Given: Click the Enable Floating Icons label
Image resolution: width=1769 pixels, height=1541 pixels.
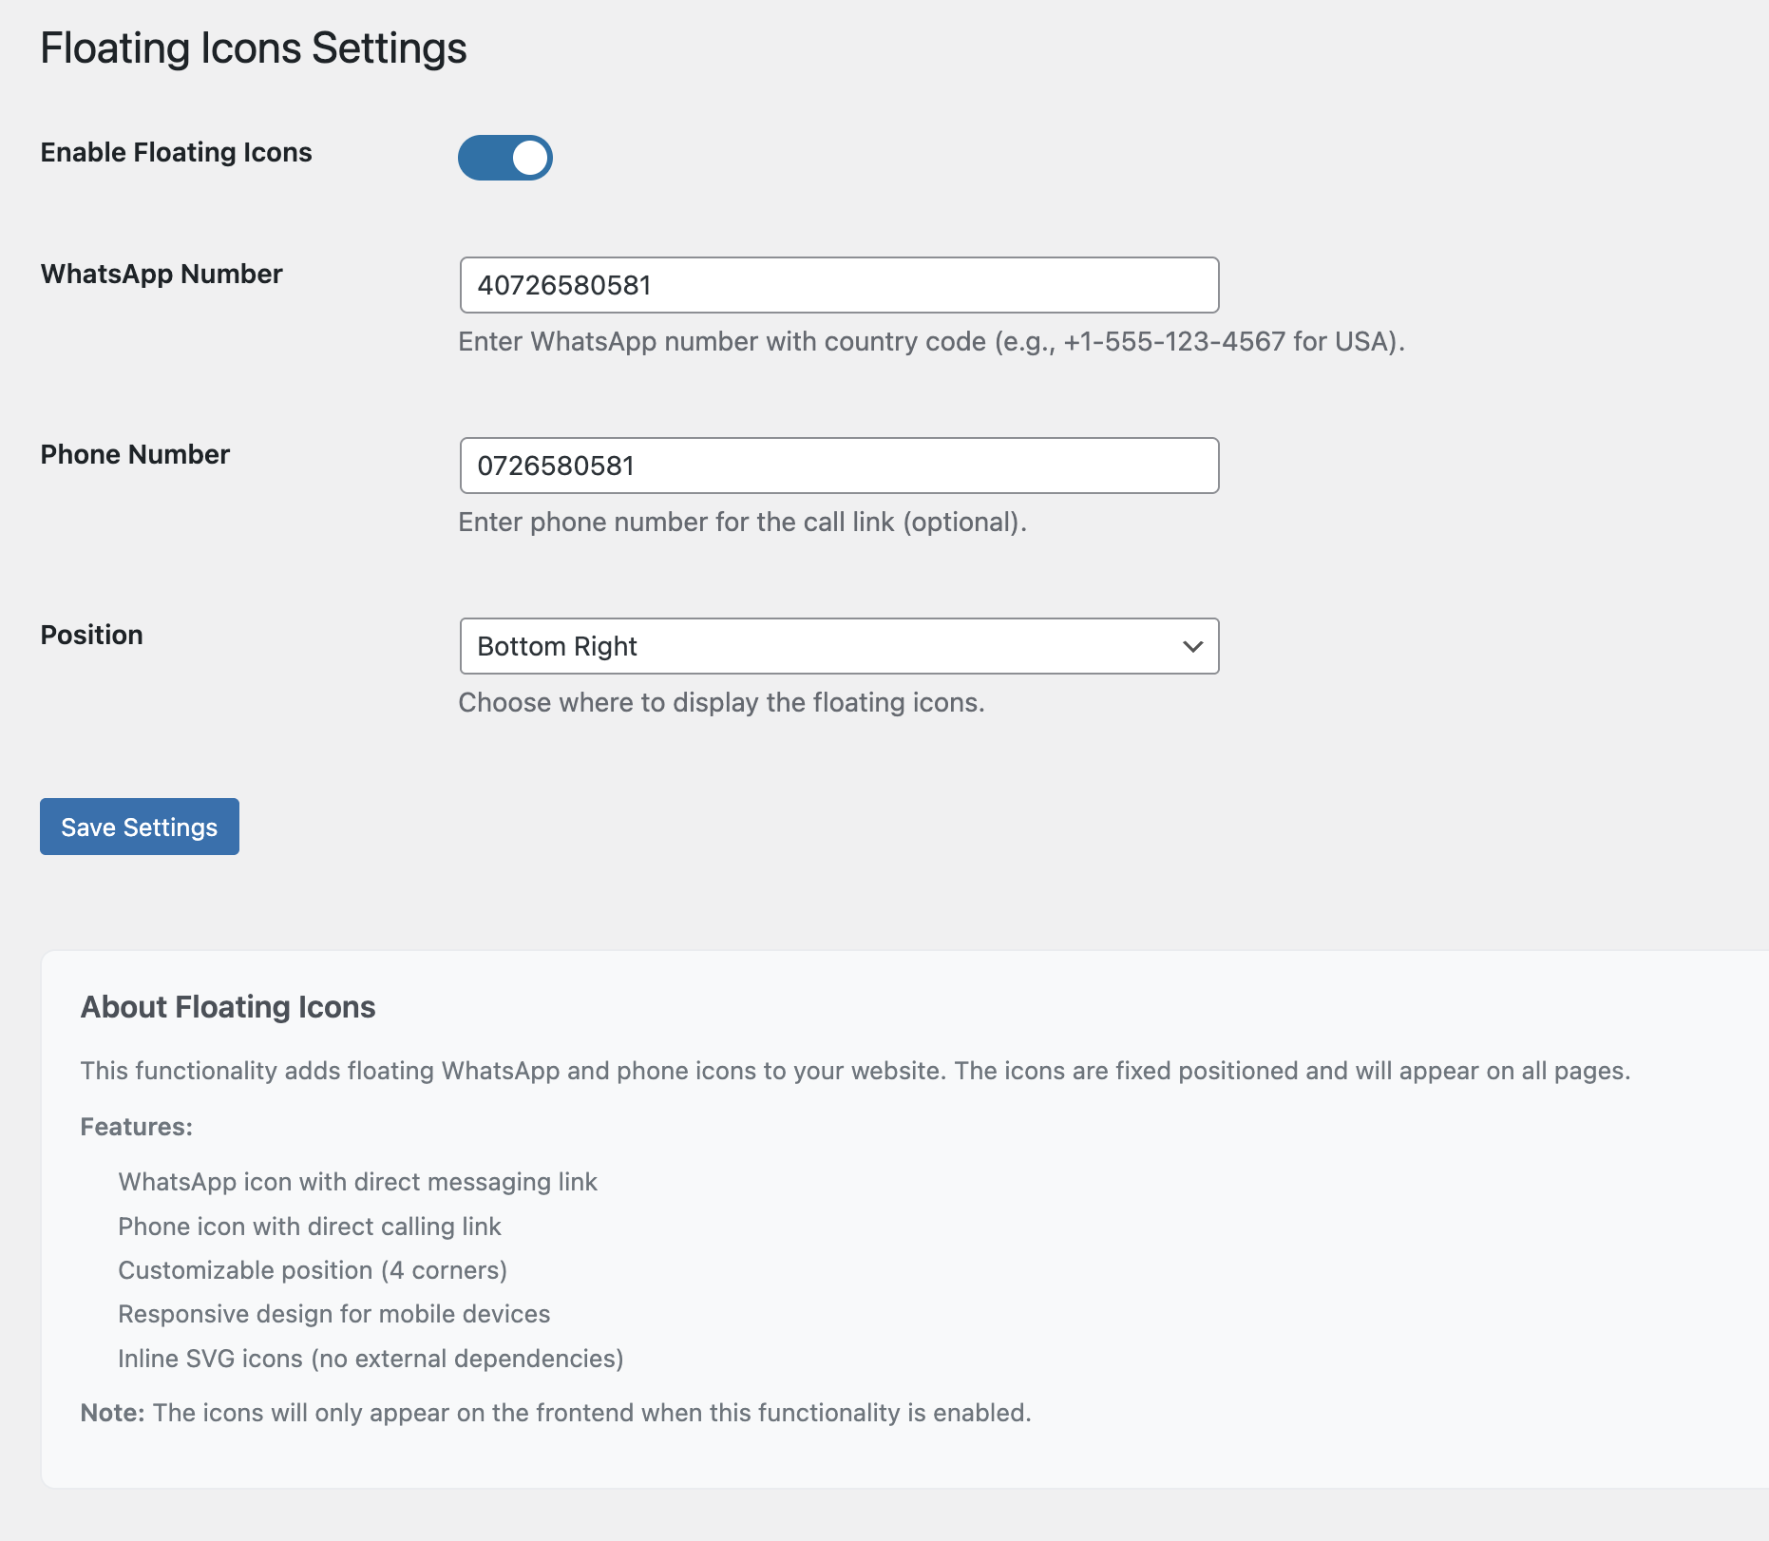Looking at the screenshot, I should (176, 152).
